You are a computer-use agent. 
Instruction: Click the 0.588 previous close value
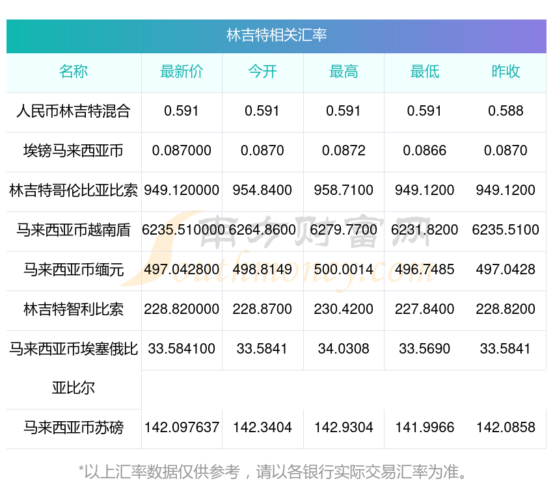pyautogui.click(x=506, y=111)
